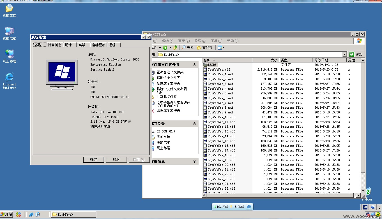Viewport: 382px width, 219px height.
Task: Open the 编辑(E) menu
Action: coord(168,41)
